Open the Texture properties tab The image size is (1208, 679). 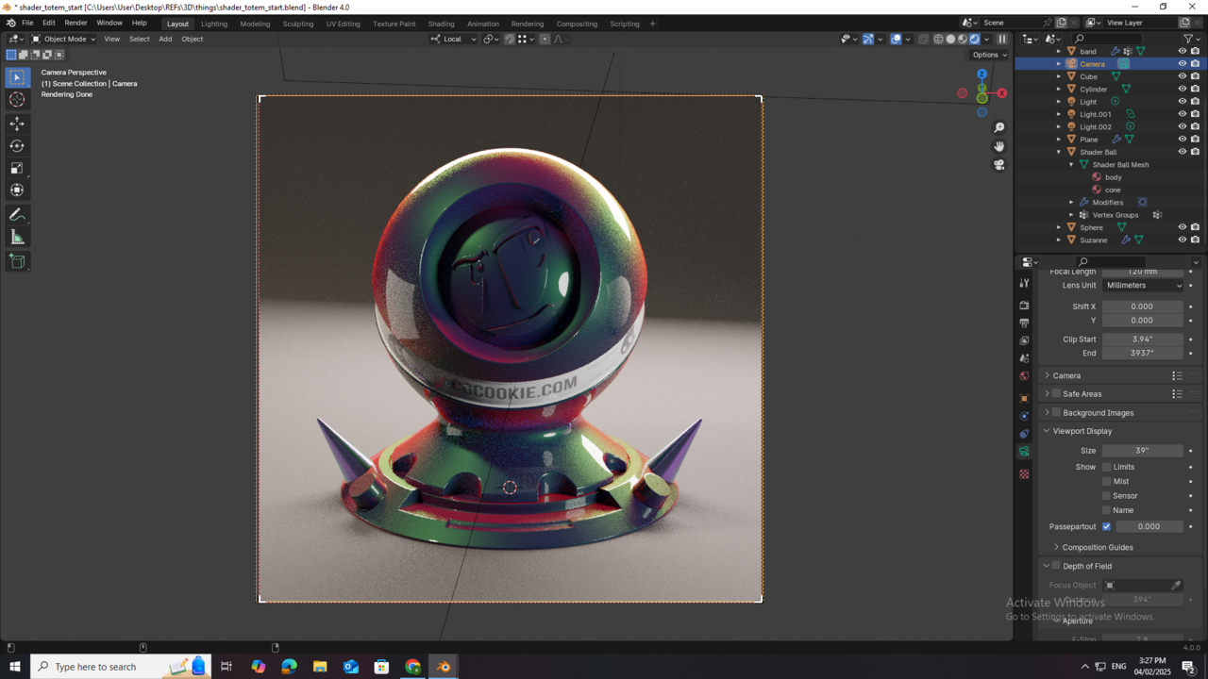tap(1024, 474)
